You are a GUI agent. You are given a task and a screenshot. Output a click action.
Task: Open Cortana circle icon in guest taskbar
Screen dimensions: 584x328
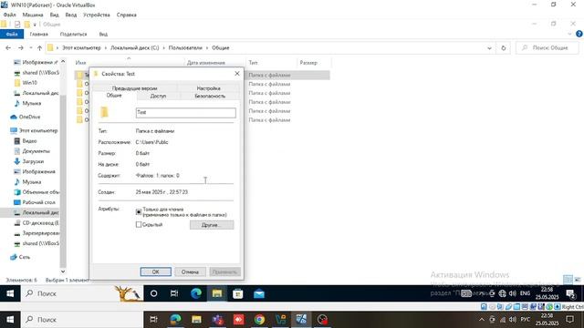pyautogui.click(x=153, y=293)
